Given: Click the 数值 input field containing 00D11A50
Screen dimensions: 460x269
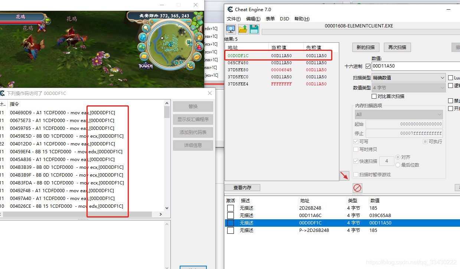Looking at the screenshot, I should point(416,66).
